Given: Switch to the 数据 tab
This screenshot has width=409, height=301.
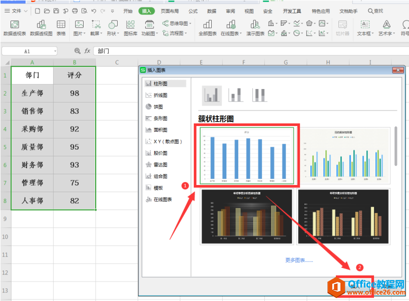Looking at the screenshot, I should [x=212, y=11].
